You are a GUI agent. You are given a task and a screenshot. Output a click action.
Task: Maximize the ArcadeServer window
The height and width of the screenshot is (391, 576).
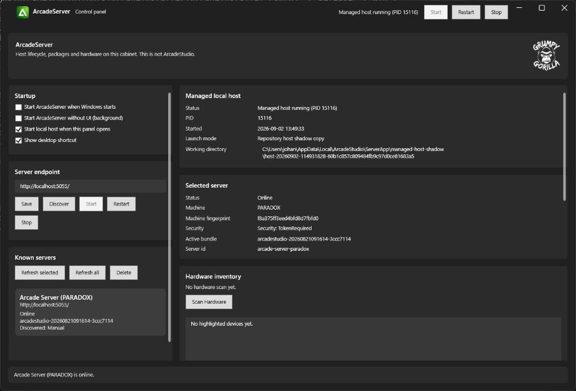tap(542, 8)
